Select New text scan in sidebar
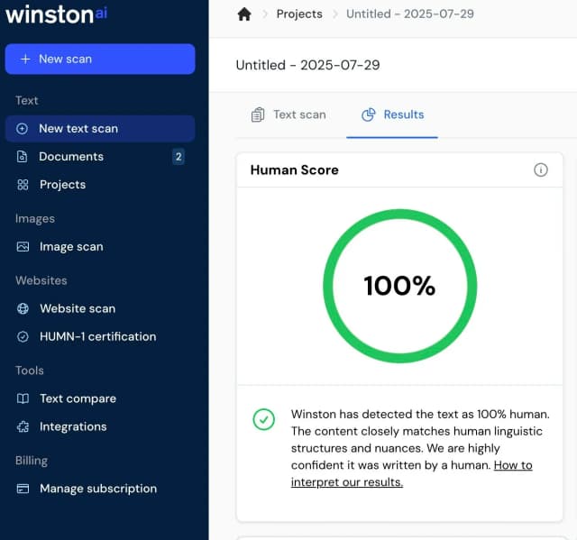Image resolution: width=577 pixels, height=540 pixels. (x=78, y=128)
